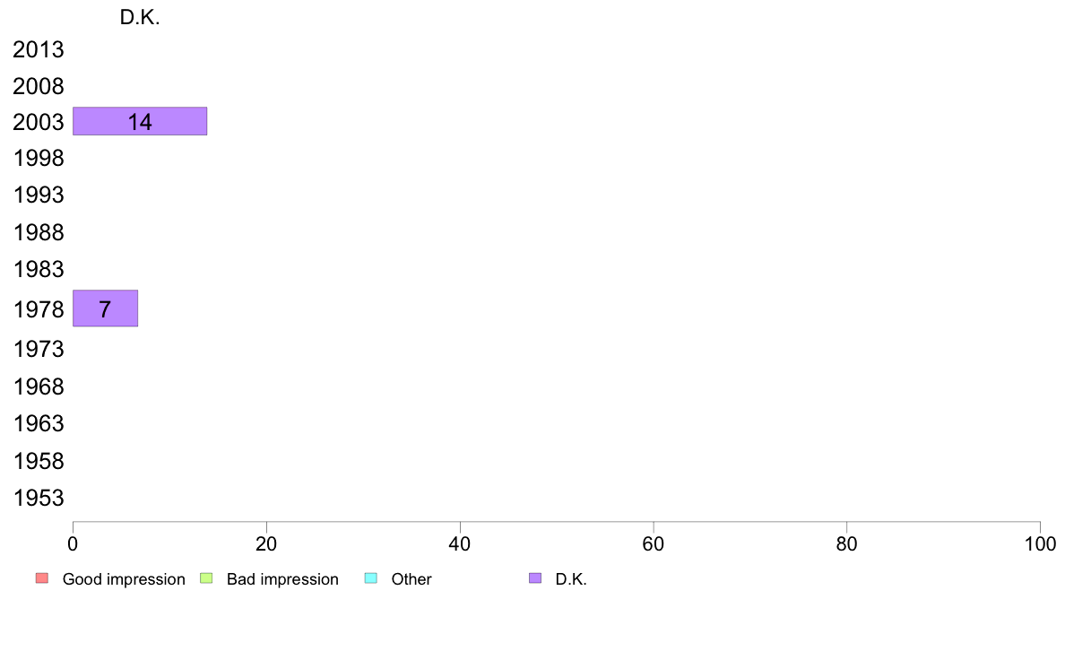Click the 100 tick on the axis

pyautogui.click(x=1040, y=543)
